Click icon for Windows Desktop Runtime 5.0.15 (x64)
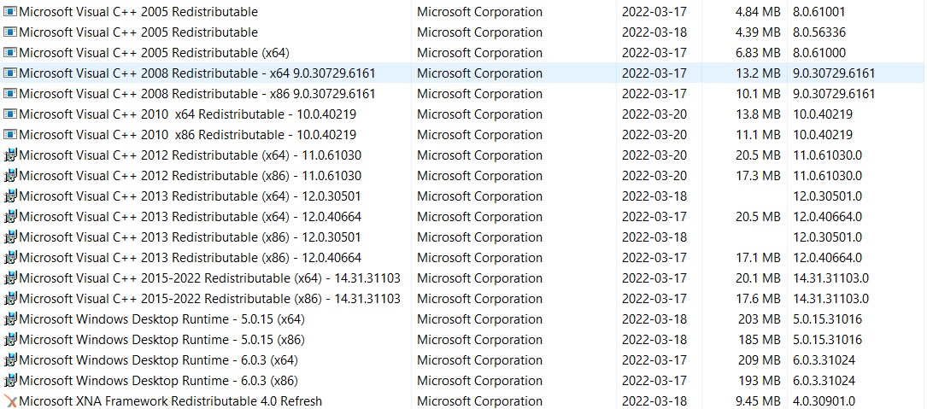Viewport: 927px width, 409px height. [10, 319]
